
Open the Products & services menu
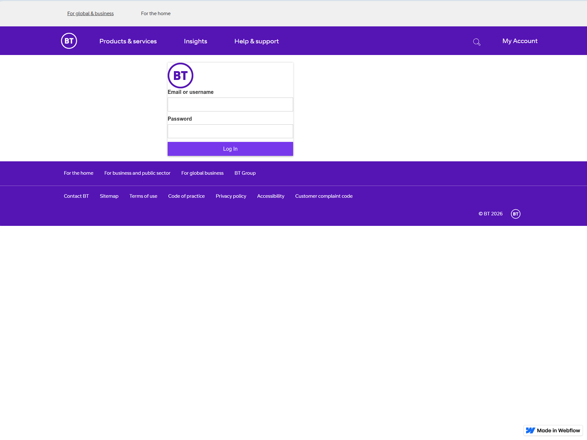coord(128,41)
